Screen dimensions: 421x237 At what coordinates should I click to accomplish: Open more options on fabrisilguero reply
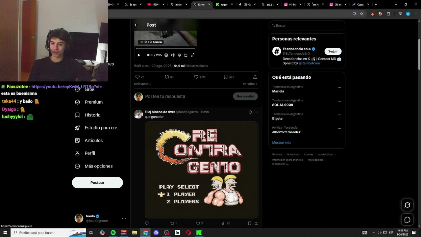click(256, 112)
